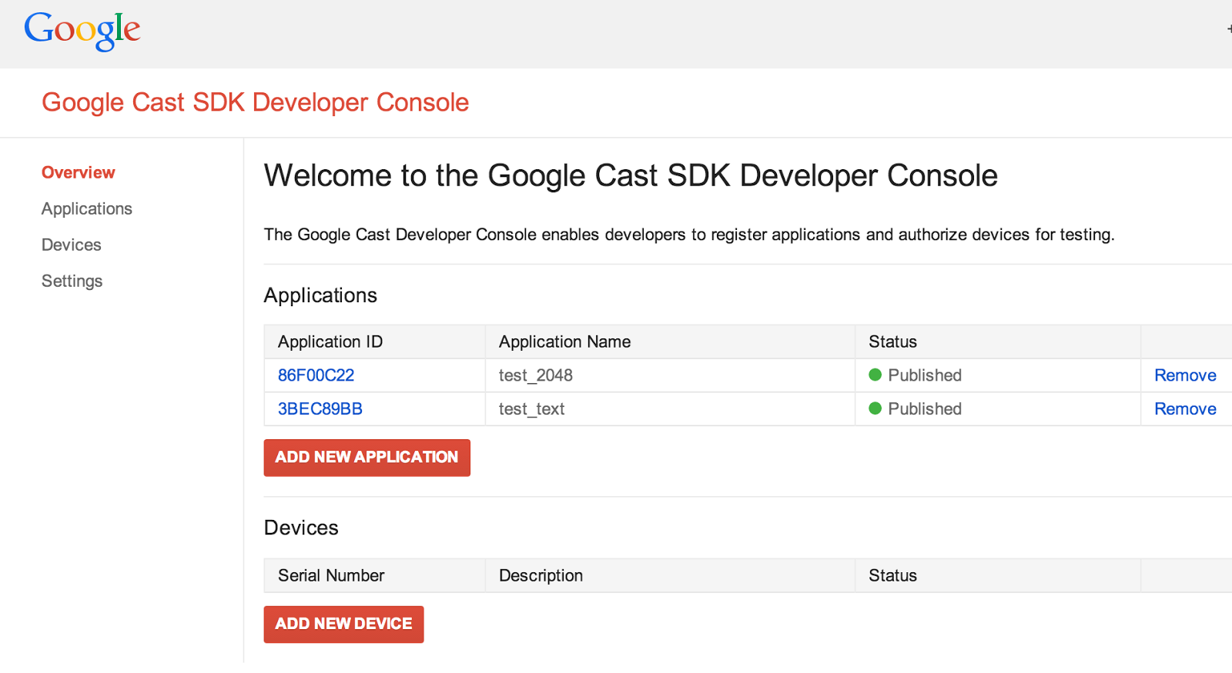Screen dimensions: 1232x673
Task: Open Settings in the sidebar
Action: [72, 281]
